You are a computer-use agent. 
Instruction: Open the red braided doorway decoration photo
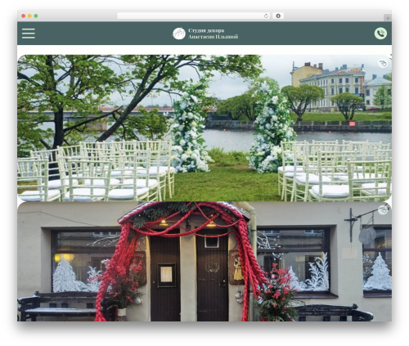(204, 262)
